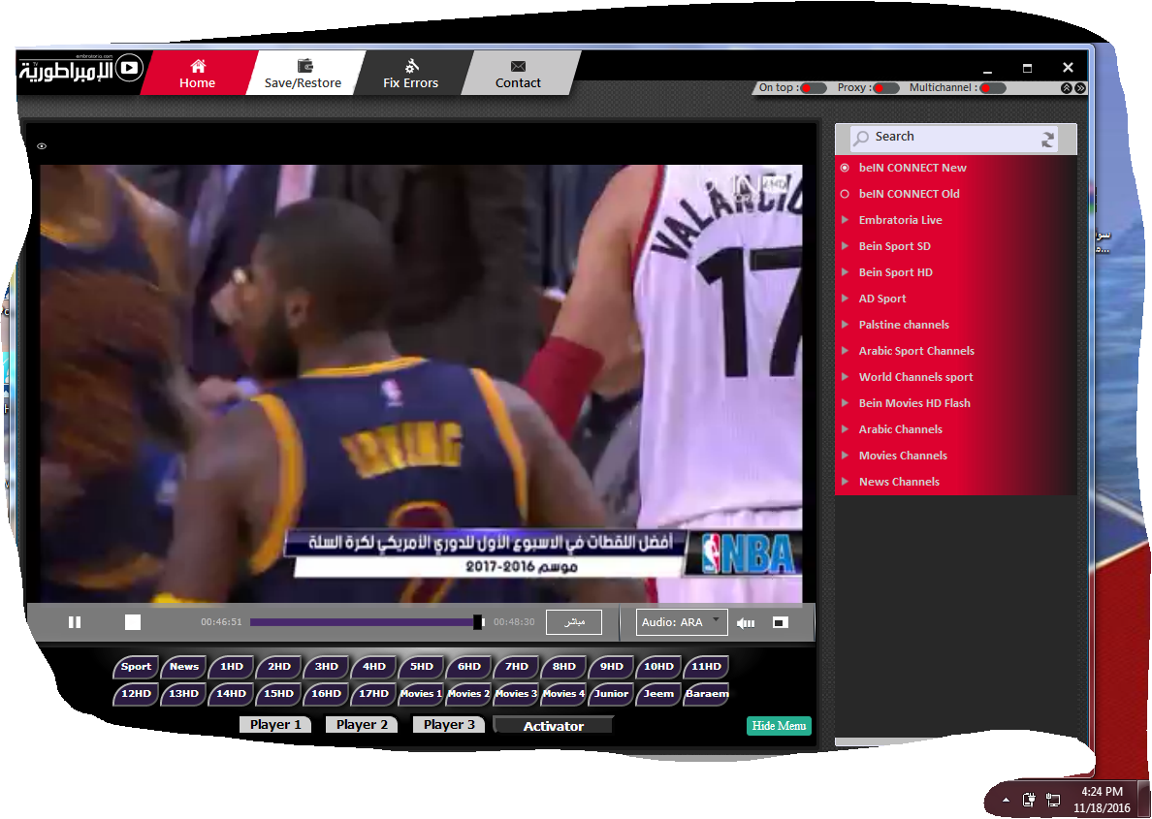Open the Contact tab

point(518,74)
